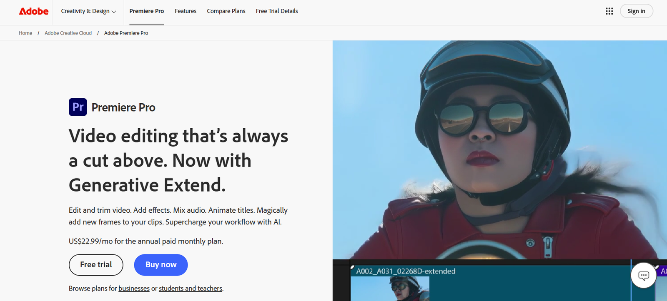Click the Adobe Premiere Pro breadcrumb
667x301 pixels.
pos(126,33)
